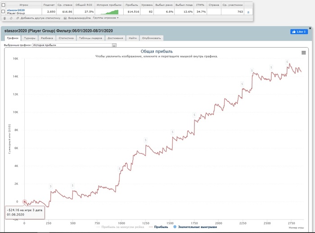Image resolution: width=315 pixels, height=233 pixels.
Task: Switch to the Графики tab
Action: (x=13, y=38)
